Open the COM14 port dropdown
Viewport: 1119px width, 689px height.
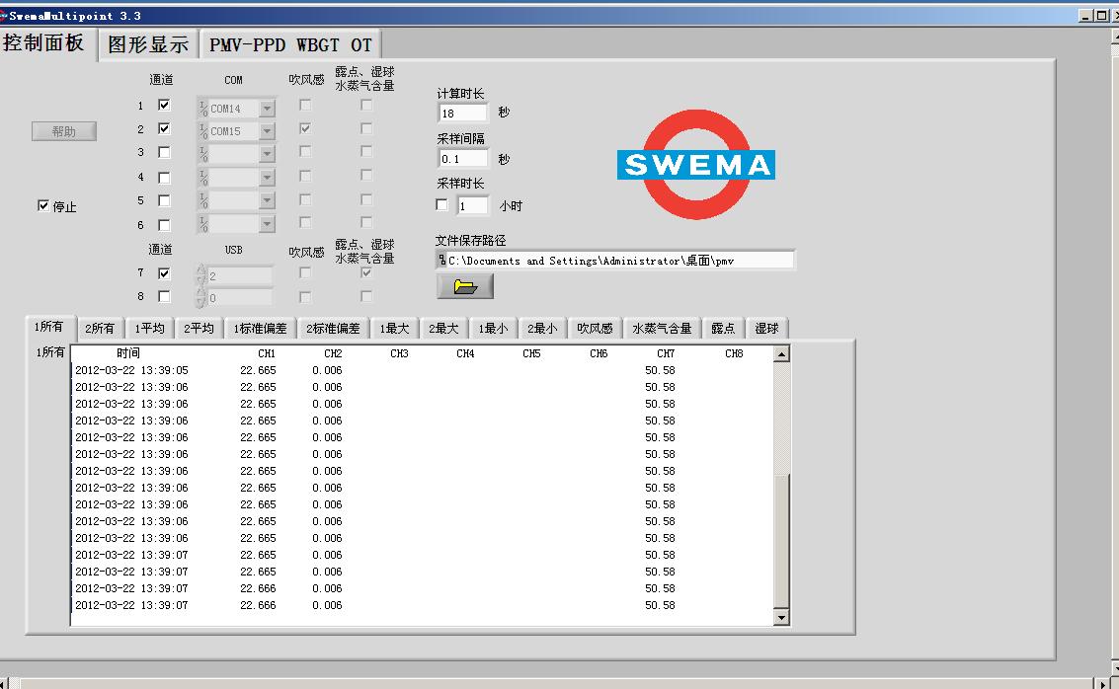(x=267, y=109)
